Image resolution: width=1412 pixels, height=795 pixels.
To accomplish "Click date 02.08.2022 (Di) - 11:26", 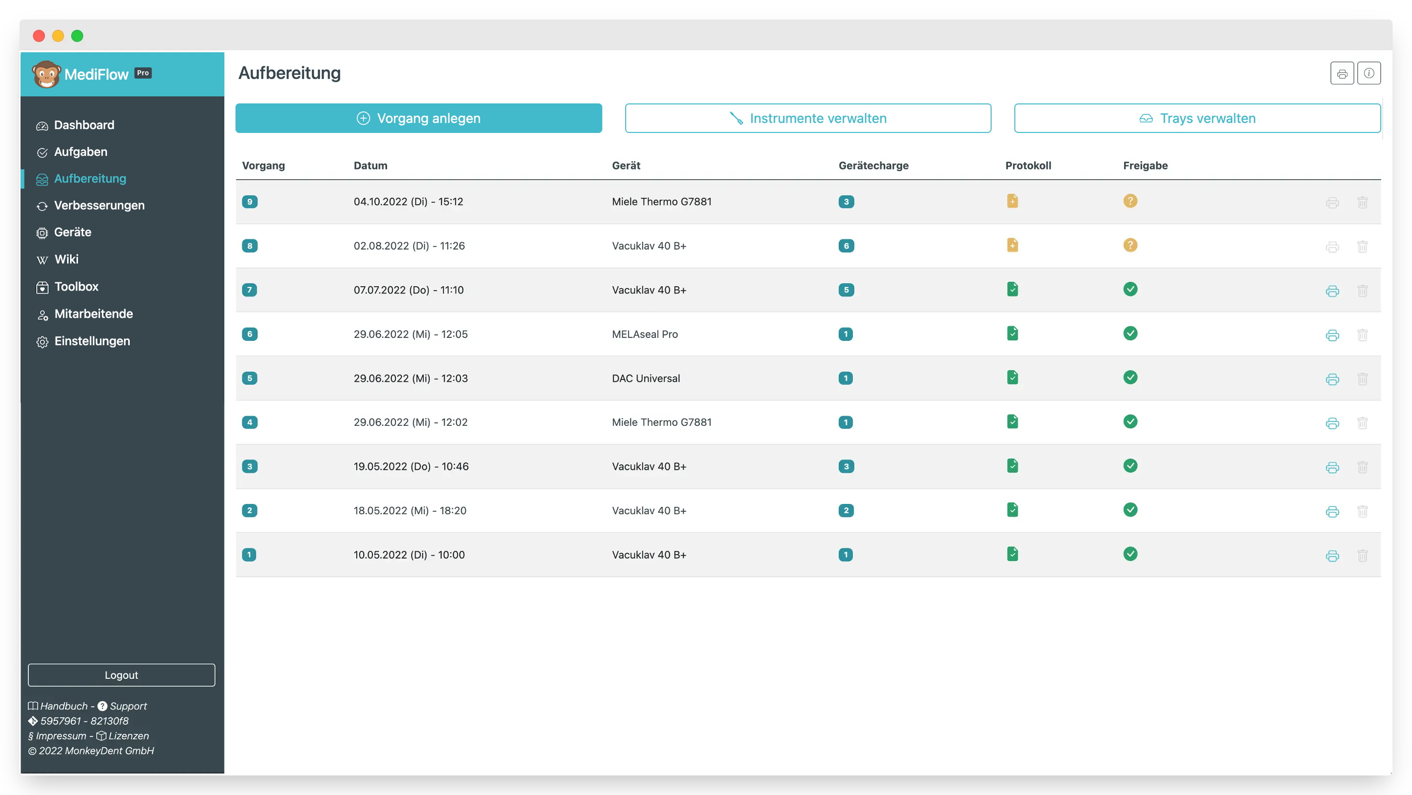I will pyautogui.click(x=409, y=246).
